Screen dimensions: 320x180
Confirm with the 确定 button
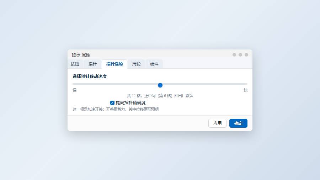tap(238, 123)
